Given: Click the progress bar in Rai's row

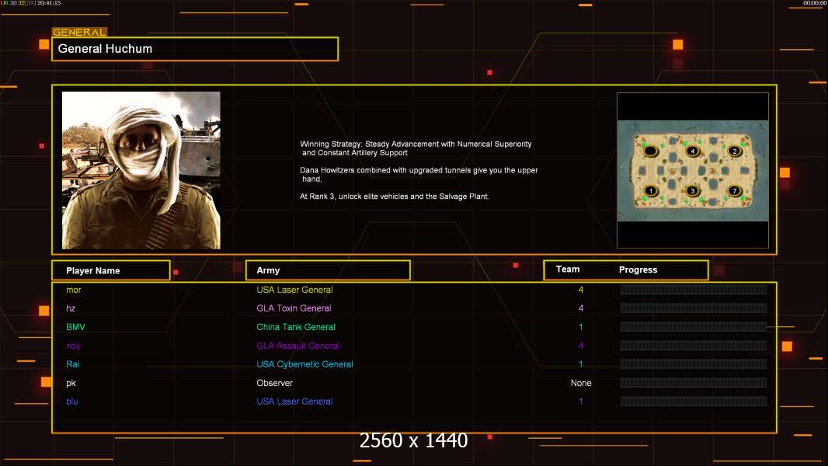Looking at the screenshot, I should [x=694, y=364].
